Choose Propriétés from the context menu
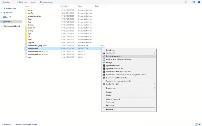This screenshot has height=126, width=202. click(110, 109)
